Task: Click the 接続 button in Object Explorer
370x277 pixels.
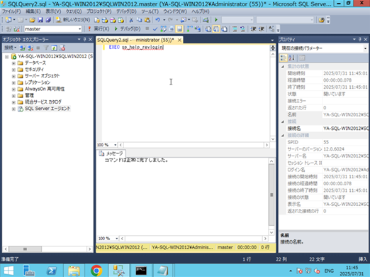Action: point(10,48)
